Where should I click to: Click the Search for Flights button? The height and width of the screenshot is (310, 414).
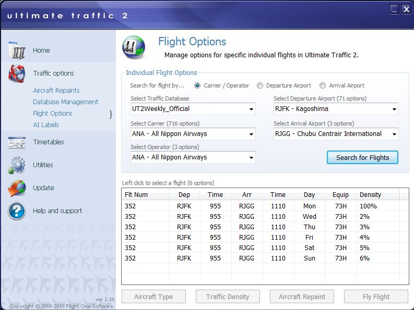[362, 157]
